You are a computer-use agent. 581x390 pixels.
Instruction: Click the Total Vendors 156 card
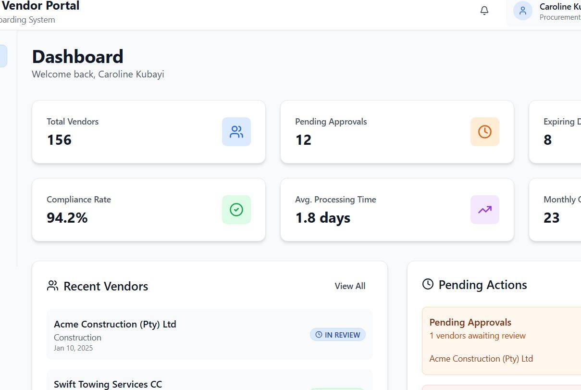pyautogui.click(x=148, y=132)
